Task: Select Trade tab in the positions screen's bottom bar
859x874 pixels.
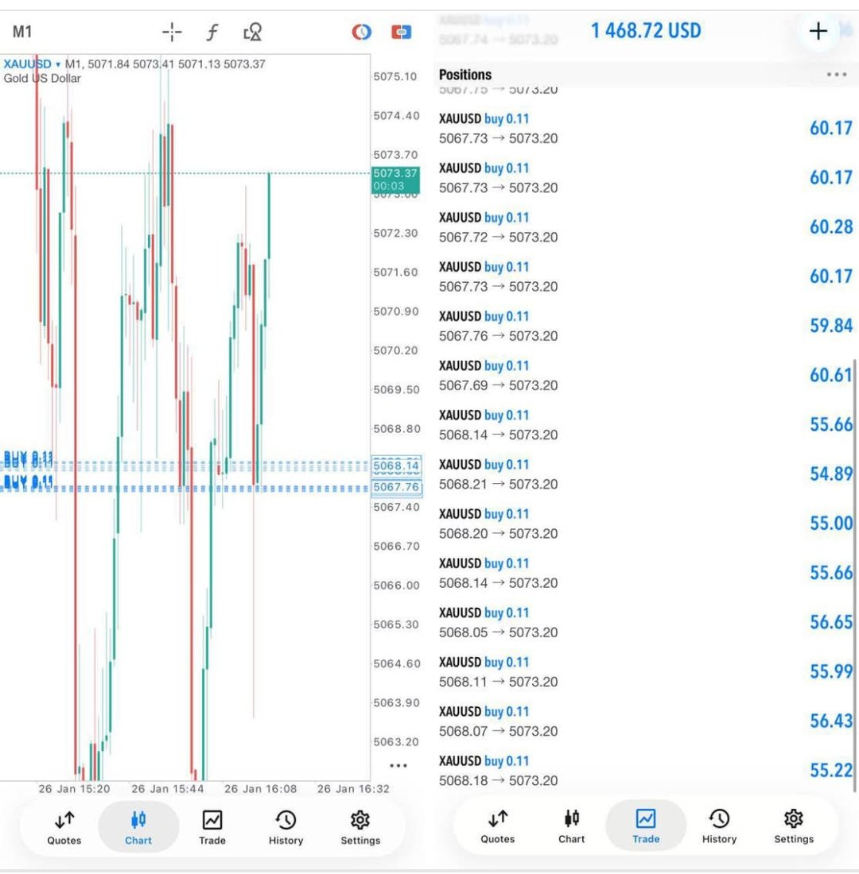Action: (x=646, y=826)
